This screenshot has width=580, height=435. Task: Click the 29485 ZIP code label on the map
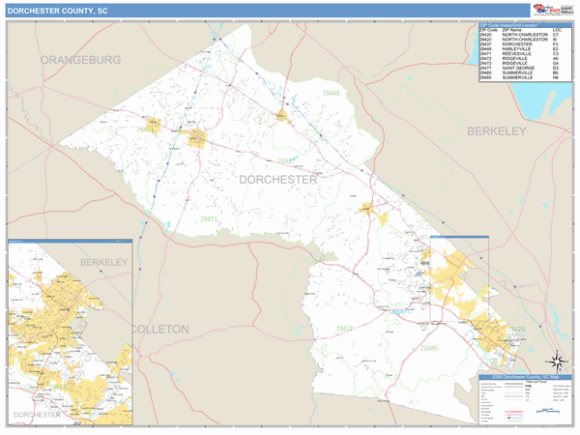pos(429,347)
